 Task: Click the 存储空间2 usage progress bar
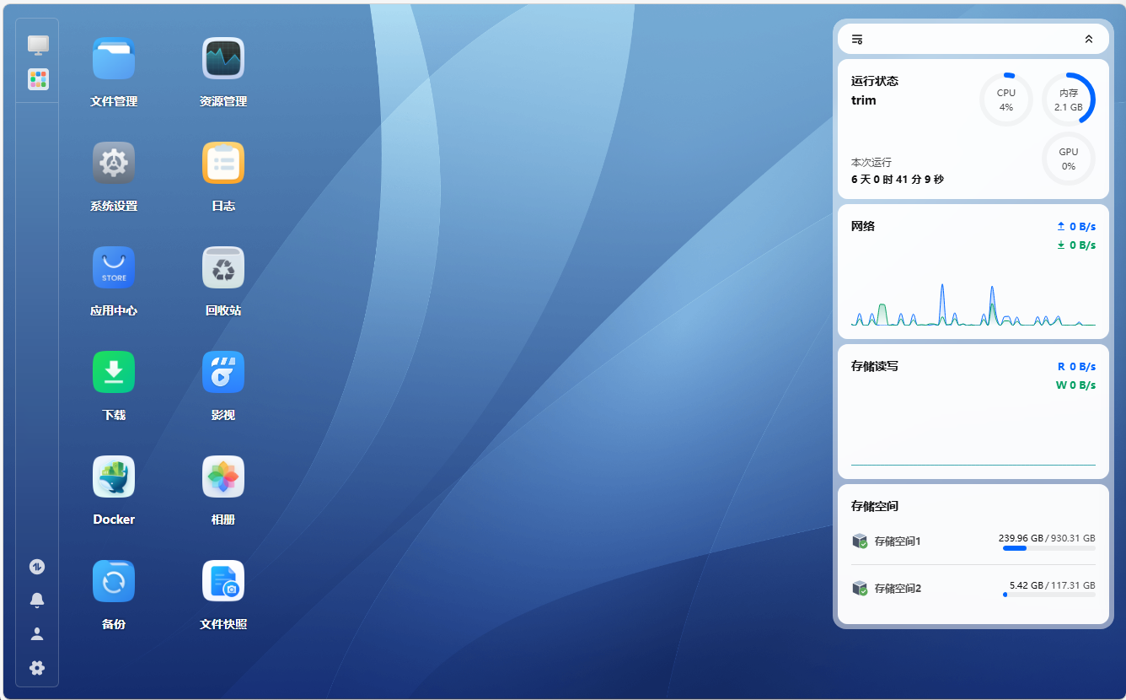pos(1049,595)
